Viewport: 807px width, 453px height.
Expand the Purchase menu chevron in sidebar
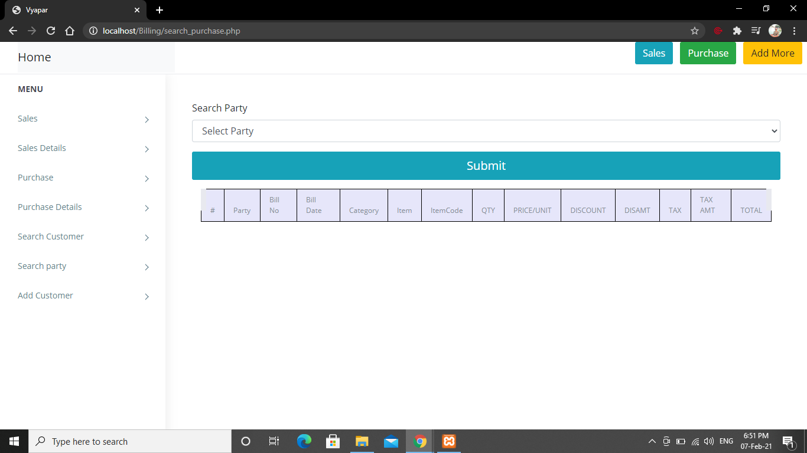tap(147, 179)
